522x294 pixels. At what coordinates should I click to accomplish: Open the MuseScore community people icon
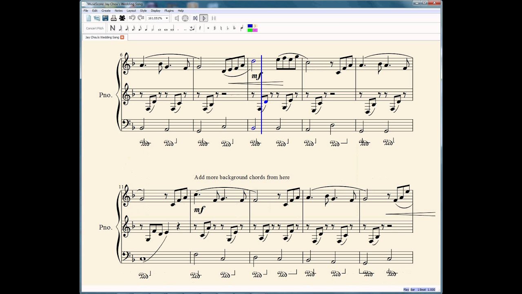pos(122,18)
